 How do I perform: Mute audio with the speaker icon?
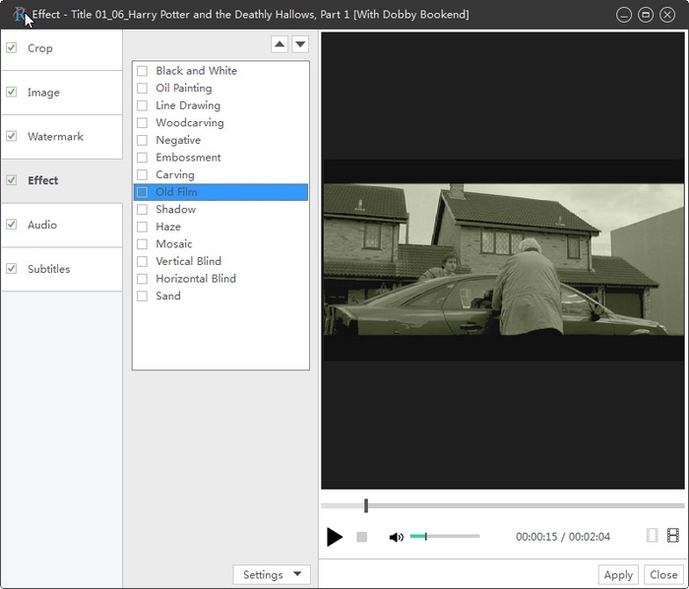tap(396, 537)
